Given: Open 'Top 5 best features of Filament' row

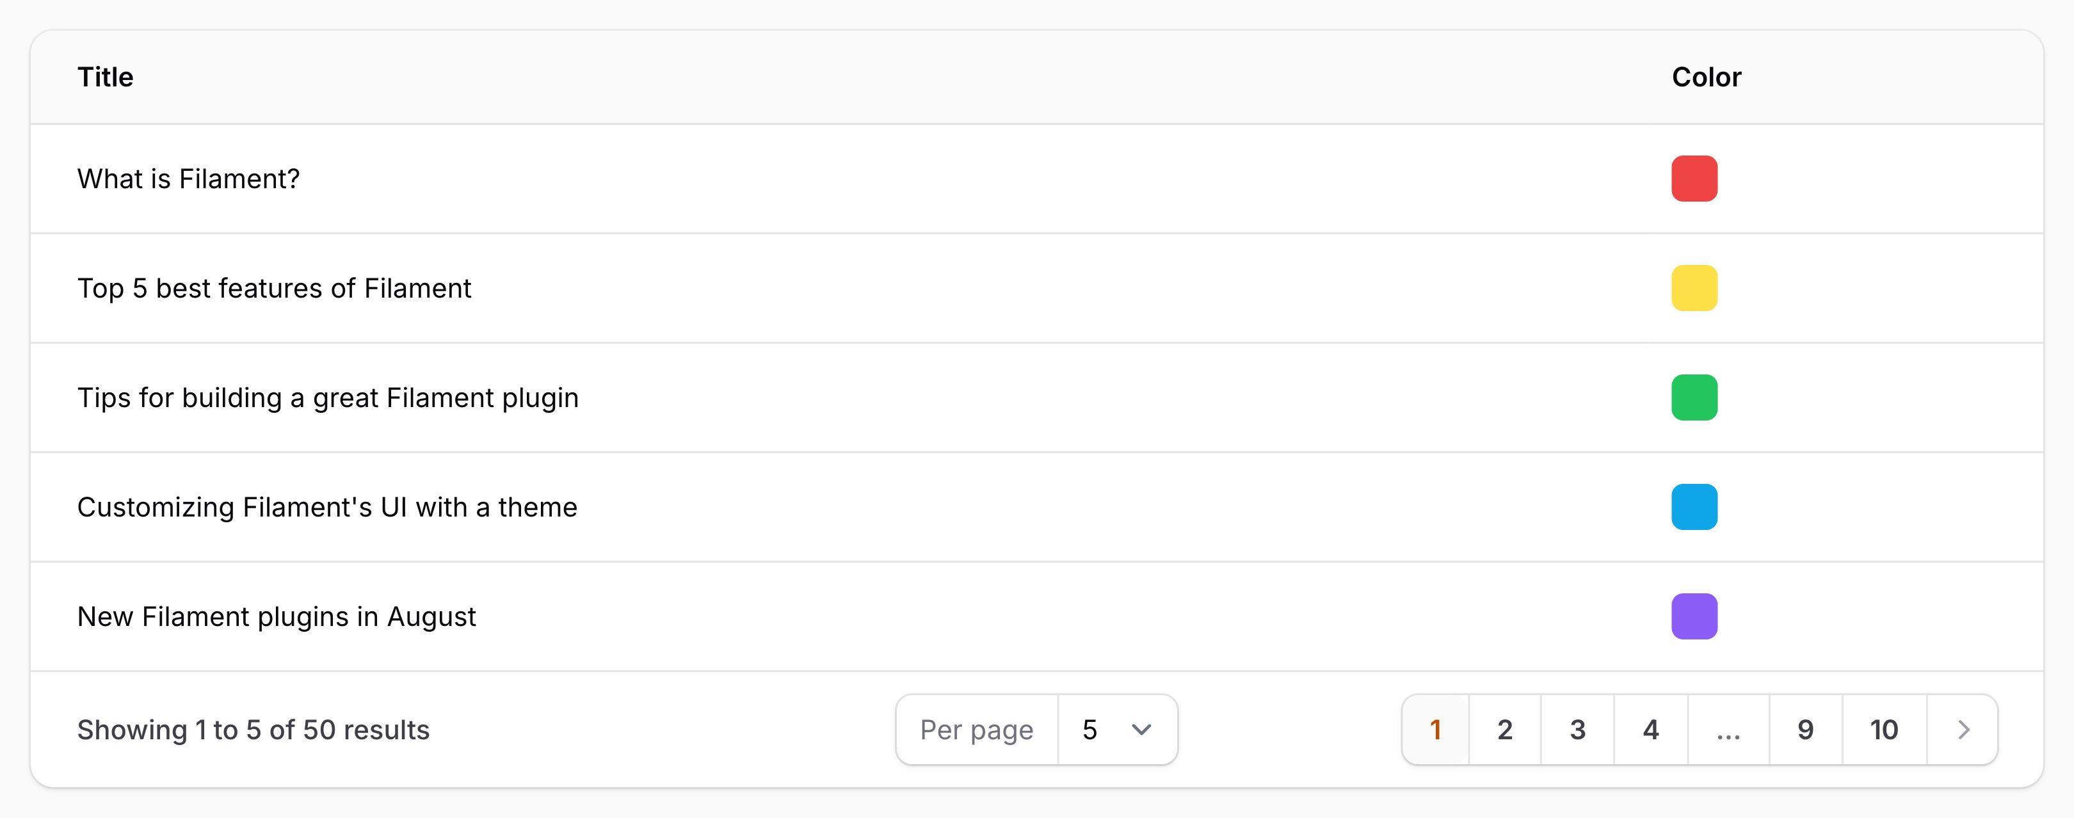Looking at the screenshot, I should point(274,288).
